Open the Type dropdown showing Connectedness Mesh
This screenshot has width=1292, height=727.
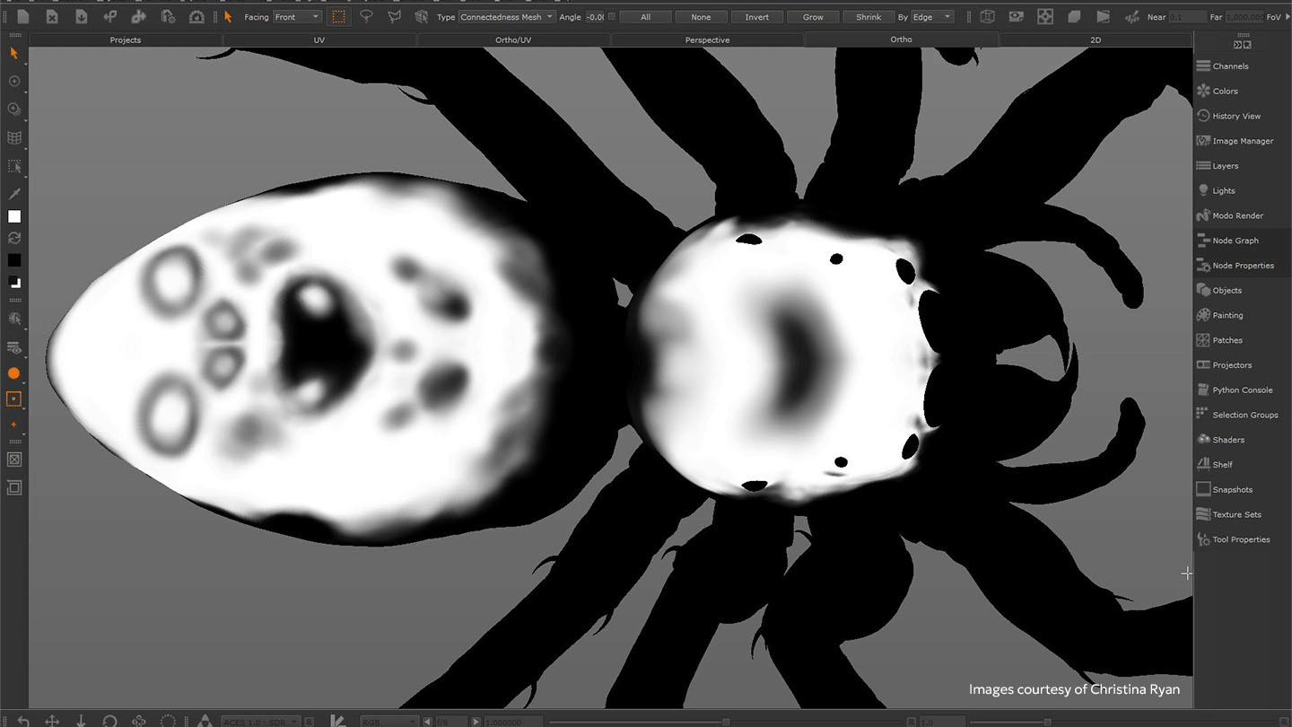[507, 17]
